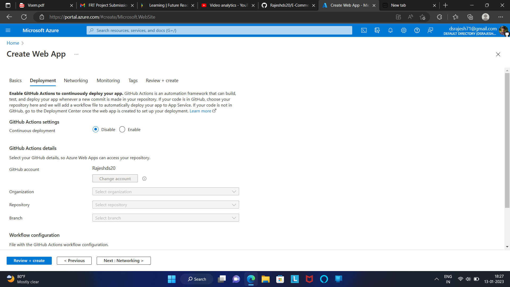Open the Directories and subscriptions filter
The image size is (510, 287).
point(377,30)
